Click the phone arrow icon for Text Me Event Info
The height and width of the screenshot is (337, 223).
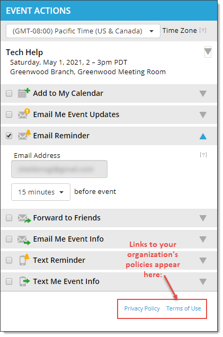24,281
